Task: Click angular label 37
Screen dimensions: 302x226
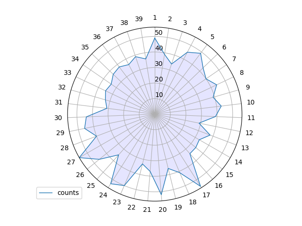Action: click(x=109, y=29)
